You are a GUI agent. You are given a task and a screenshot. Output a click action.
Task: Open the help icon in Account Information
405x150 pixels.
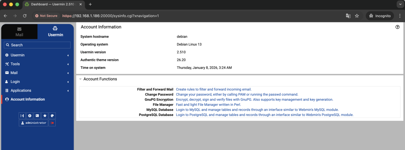[397, 27]
